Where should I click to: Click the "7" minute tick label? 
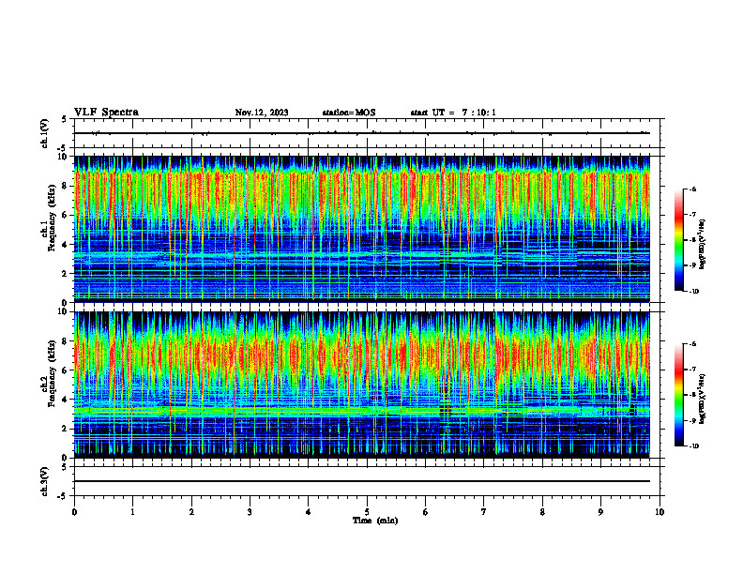(x=484, y=512)
